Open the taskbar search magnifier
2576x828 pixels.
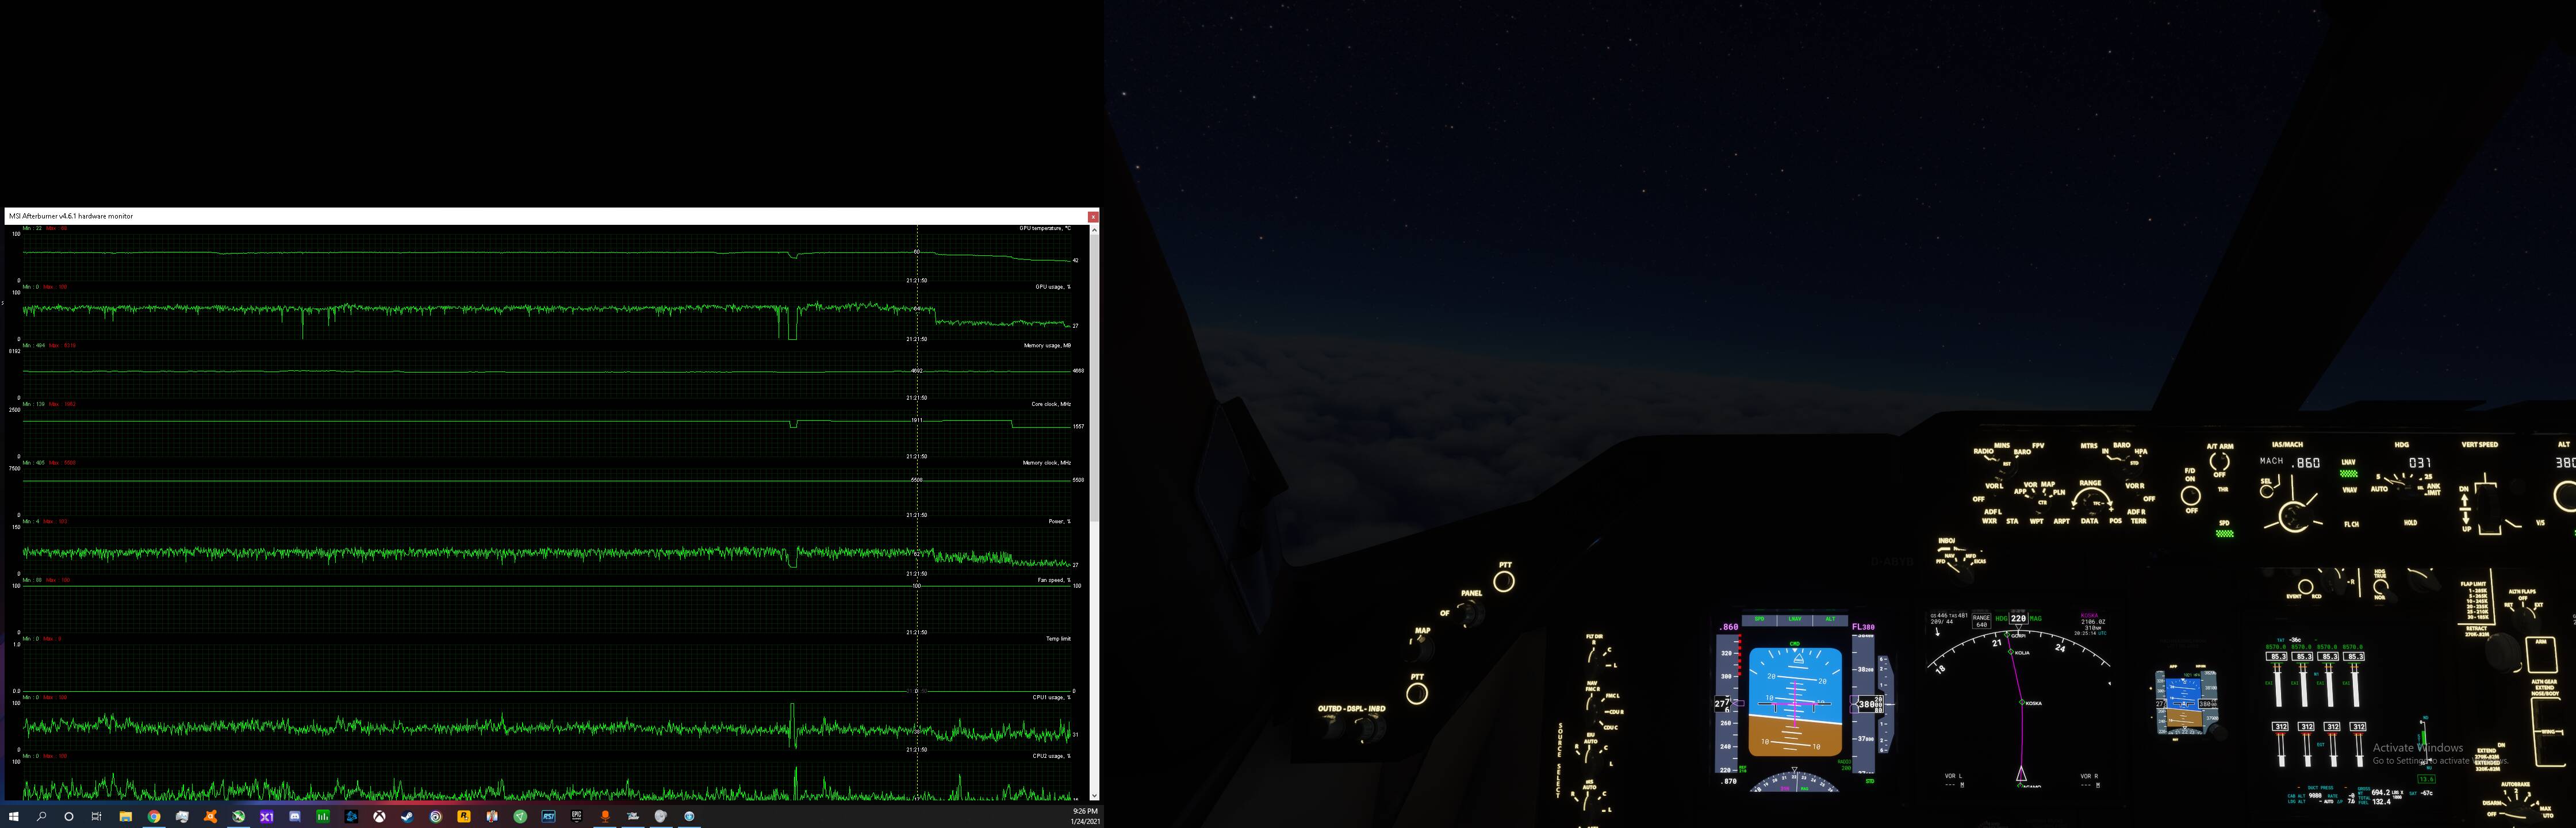click(x=41, y=816)
